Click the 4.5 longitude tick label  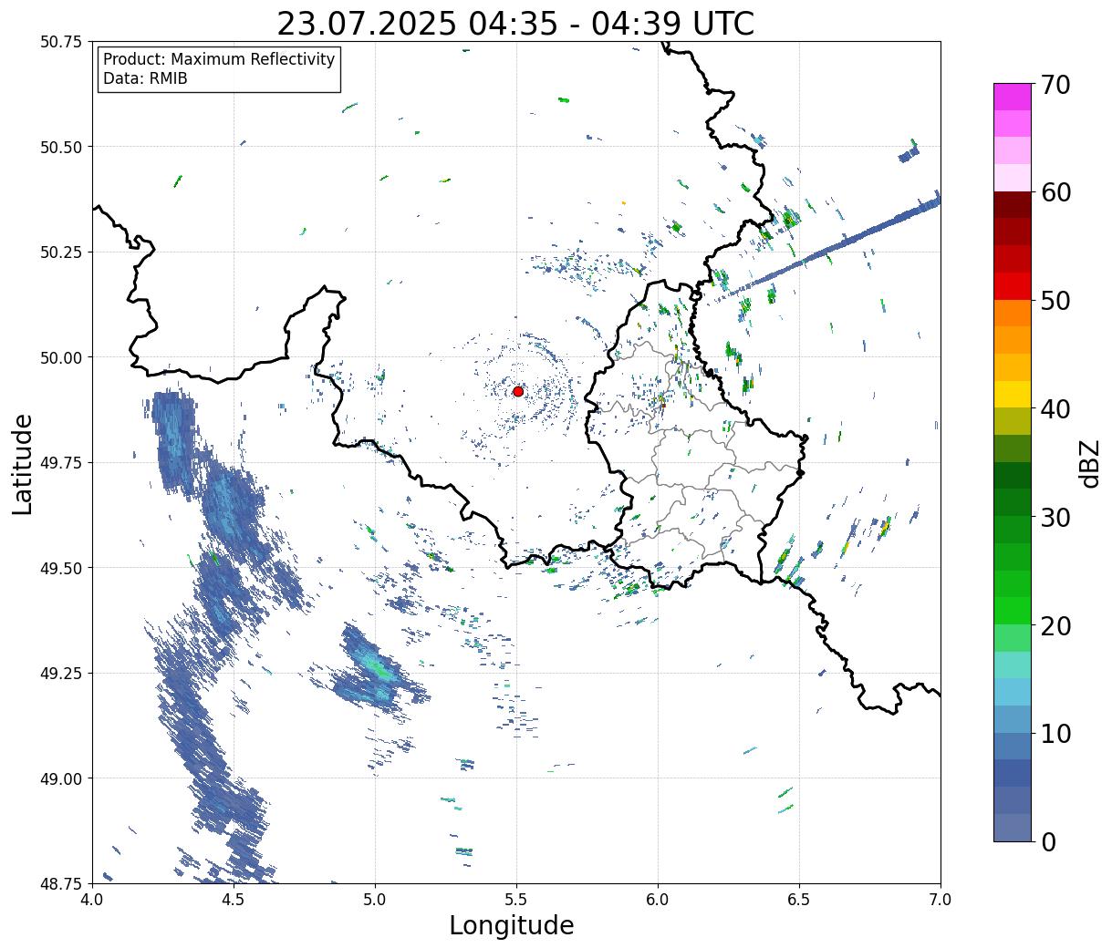click(x=234, y=900)
